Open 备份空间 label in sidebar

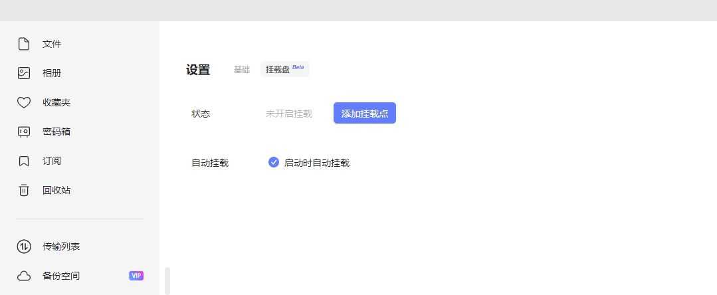(61, 276)
